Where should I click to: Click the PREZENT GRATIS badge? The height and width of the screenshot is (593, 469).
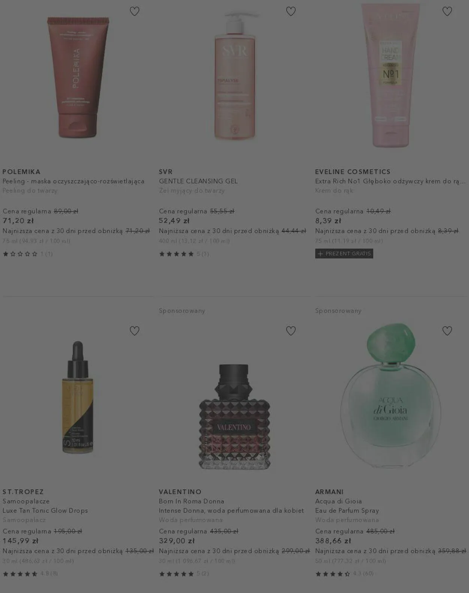tap(344, 254)
